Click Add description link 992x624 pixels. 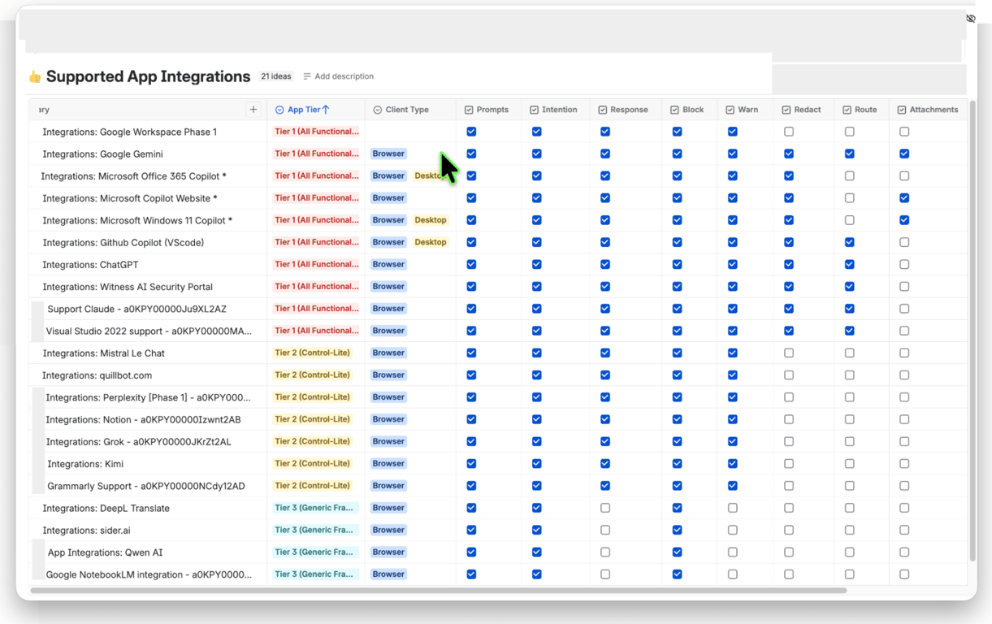pos(339,76)
